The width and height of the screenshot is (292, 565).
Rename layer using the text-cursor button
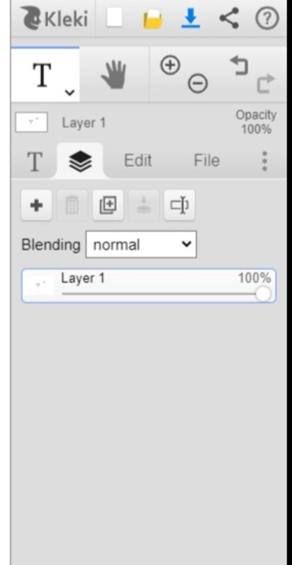(x=179, y=205)
